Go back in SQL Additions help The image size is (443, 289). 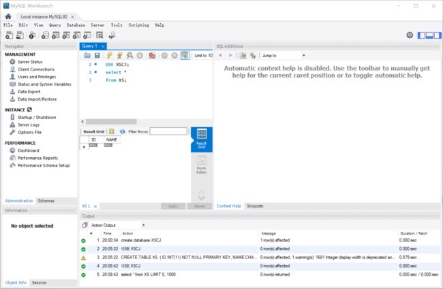220,55
